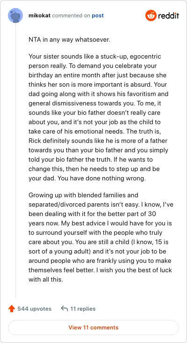Click the "544 upvotes" count
The width and height of the screenshot is (187, 343).
34,309
